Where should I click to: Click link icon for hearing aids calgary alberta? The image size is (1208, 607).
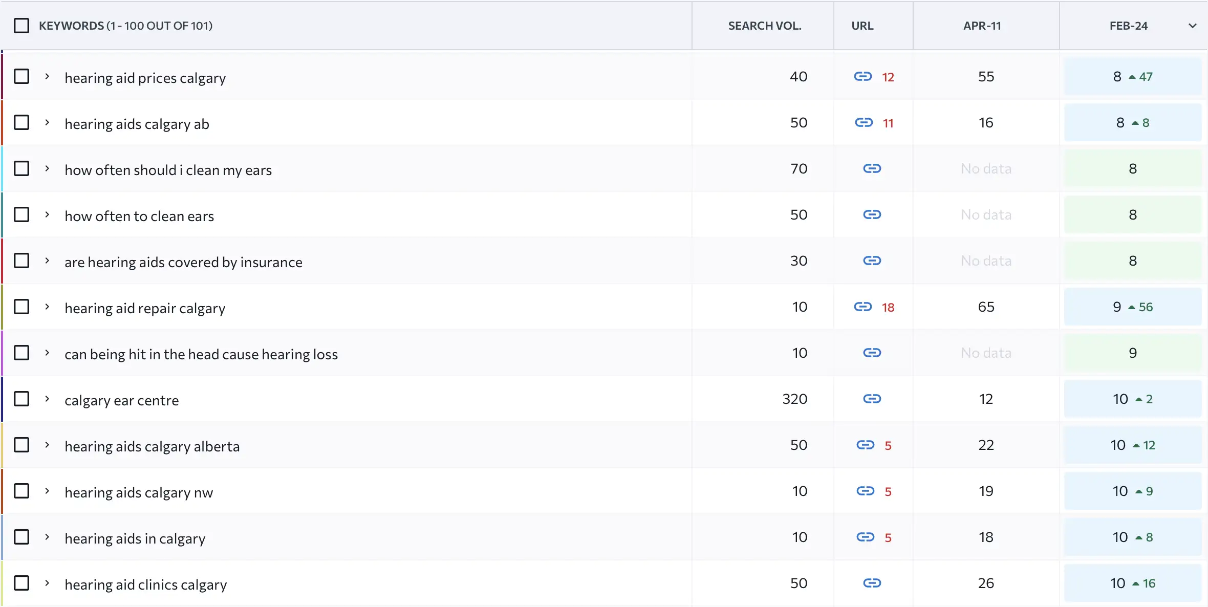865,445
